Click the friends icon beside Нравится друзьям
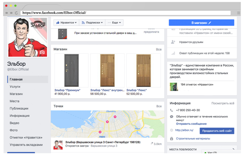 [x=173, y=42]
